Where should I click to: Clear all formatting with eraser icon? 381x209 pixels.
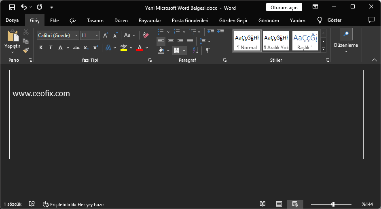(x=146, y=35)
